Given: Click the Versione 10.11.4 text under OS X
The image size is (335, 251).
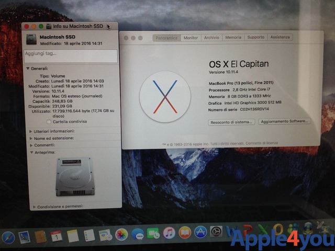Looking at the screenshot, I should (224, 72).
